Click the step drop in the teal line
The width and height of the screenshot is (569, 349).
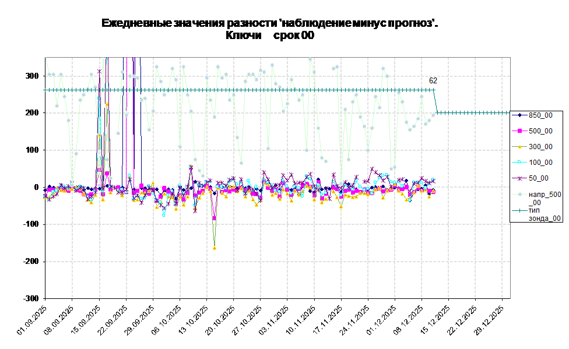click(435, 102)
